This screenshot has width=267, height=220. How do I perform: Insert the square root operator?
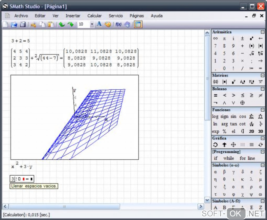point(252,53)
